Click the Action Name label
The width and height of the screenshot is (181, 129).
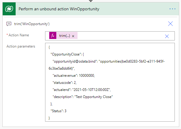coord(19,35)
